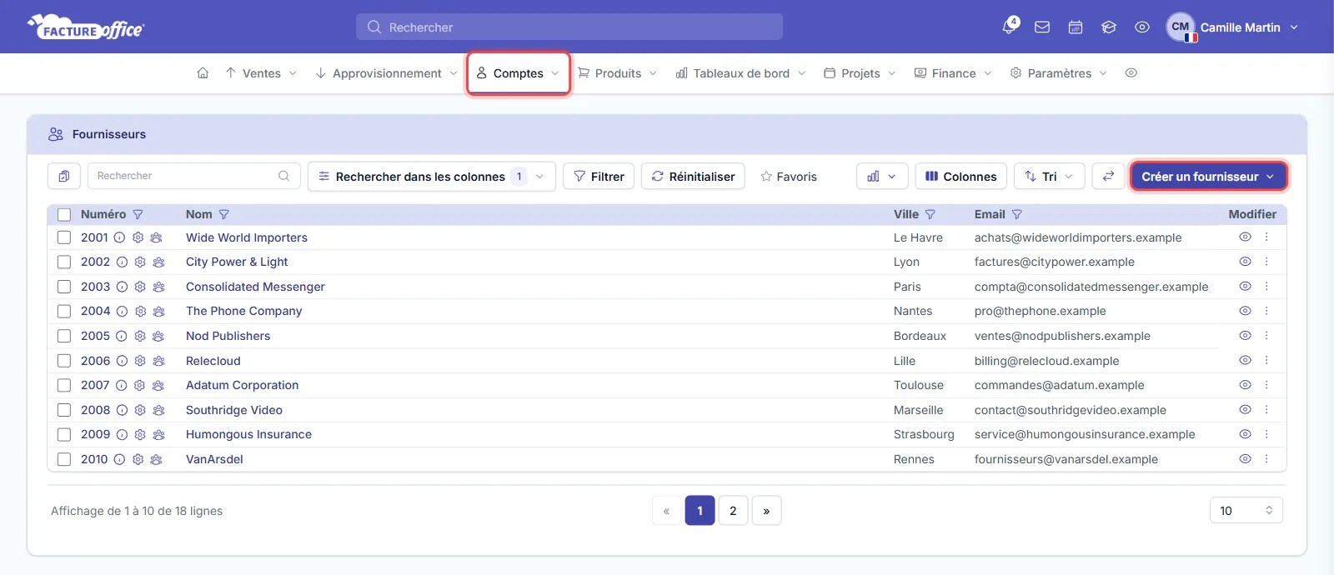Image resolution: width=1334 pixels, height=575 pixels.
Task: Tick the checkbox for City Power & Light
Action: [x=64, y=262]
